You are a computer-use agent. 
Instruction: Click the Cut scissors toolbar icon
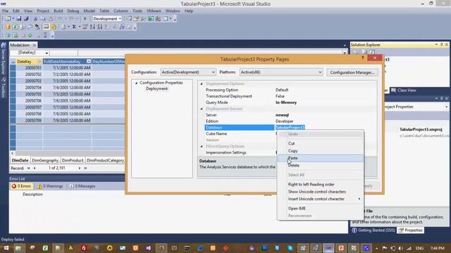click(36, 19)
